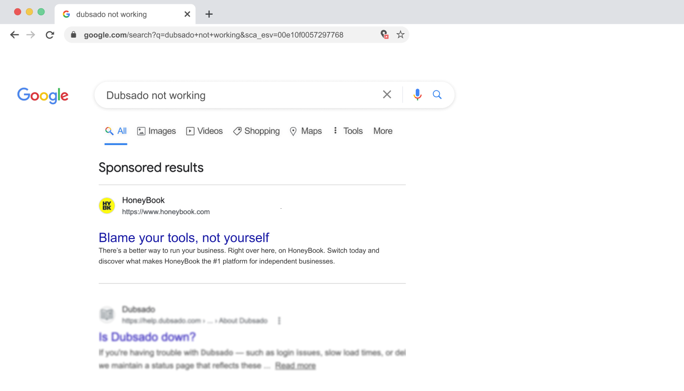Viewport: 684px width, 391px height.
Task: Go back with the browser back arrow
Action: click(15, 35)
